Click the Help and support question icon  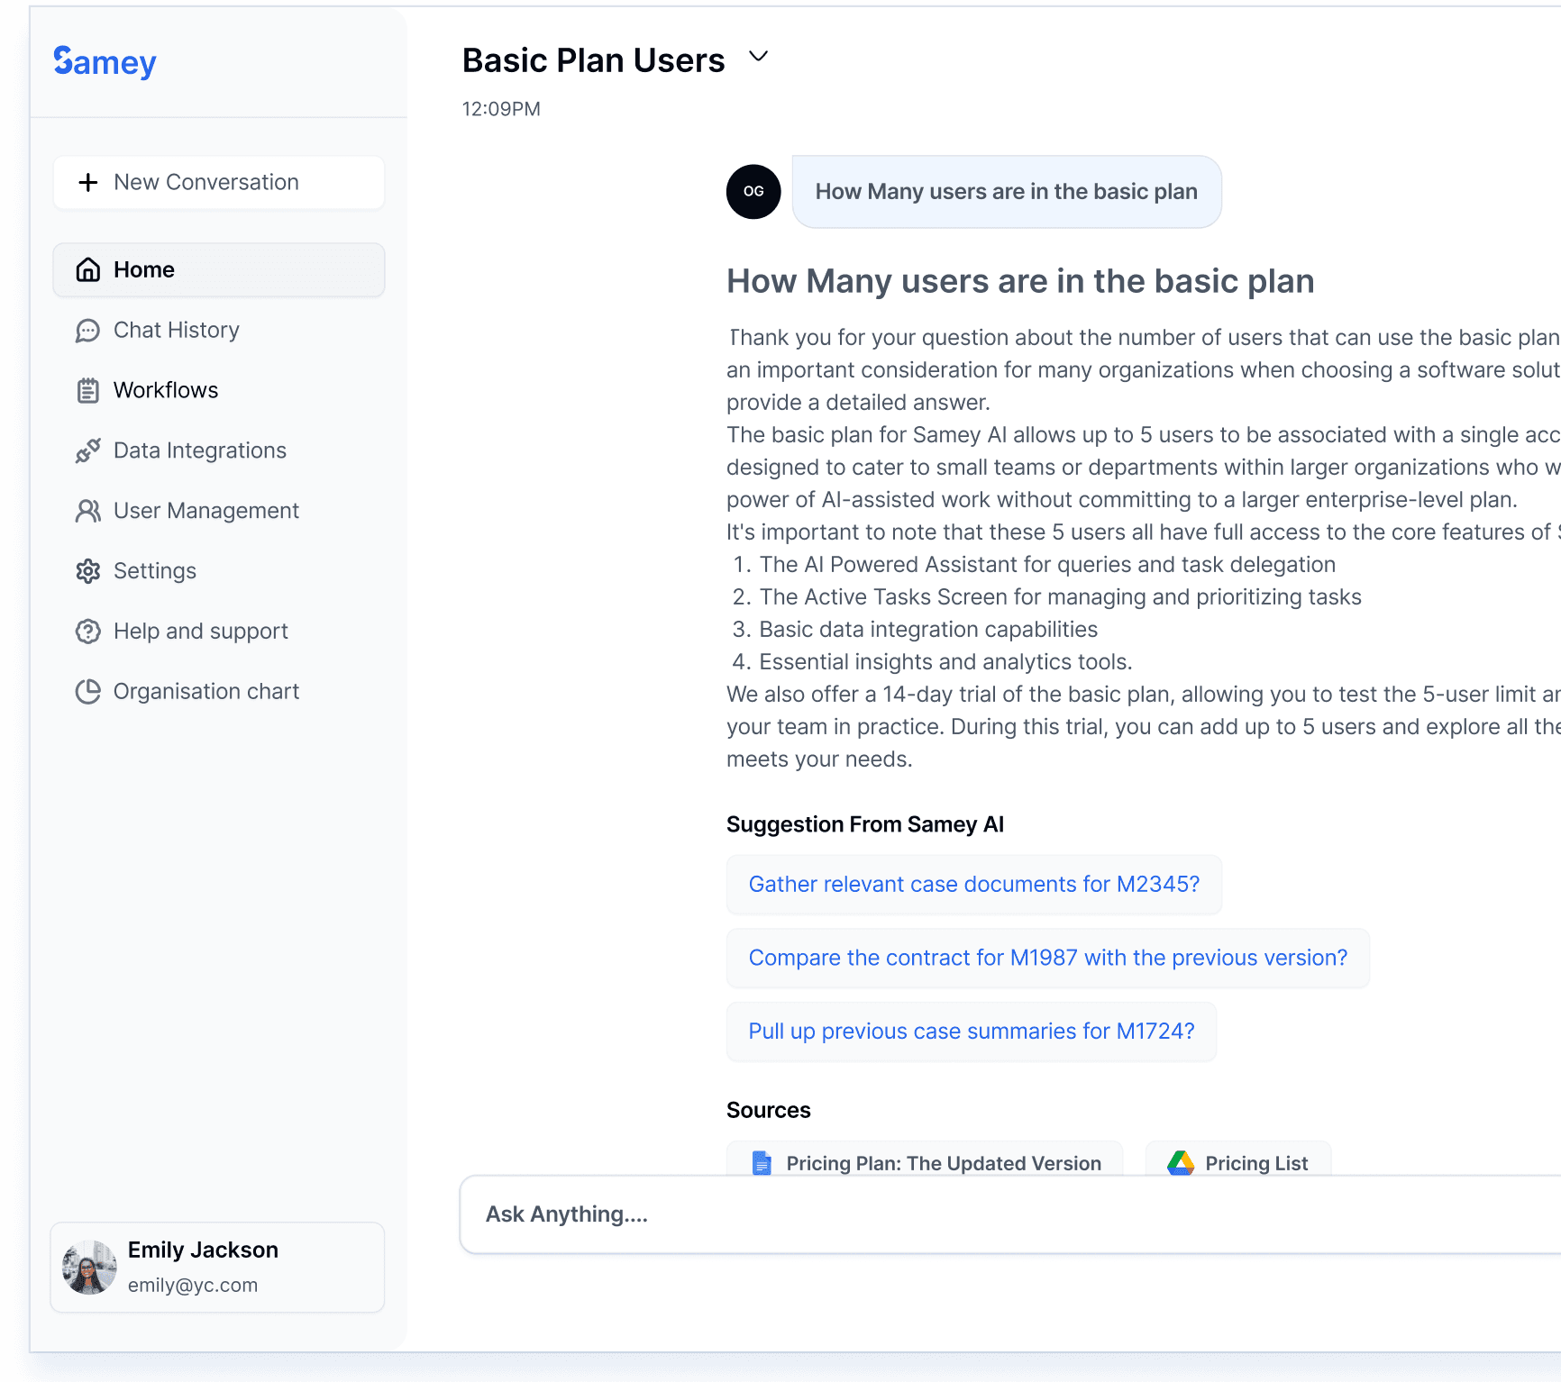(88, 632)
